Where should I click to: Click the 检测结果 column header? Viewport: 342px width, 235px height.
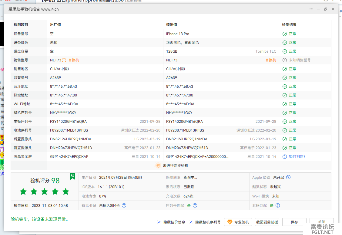point(289,25)
